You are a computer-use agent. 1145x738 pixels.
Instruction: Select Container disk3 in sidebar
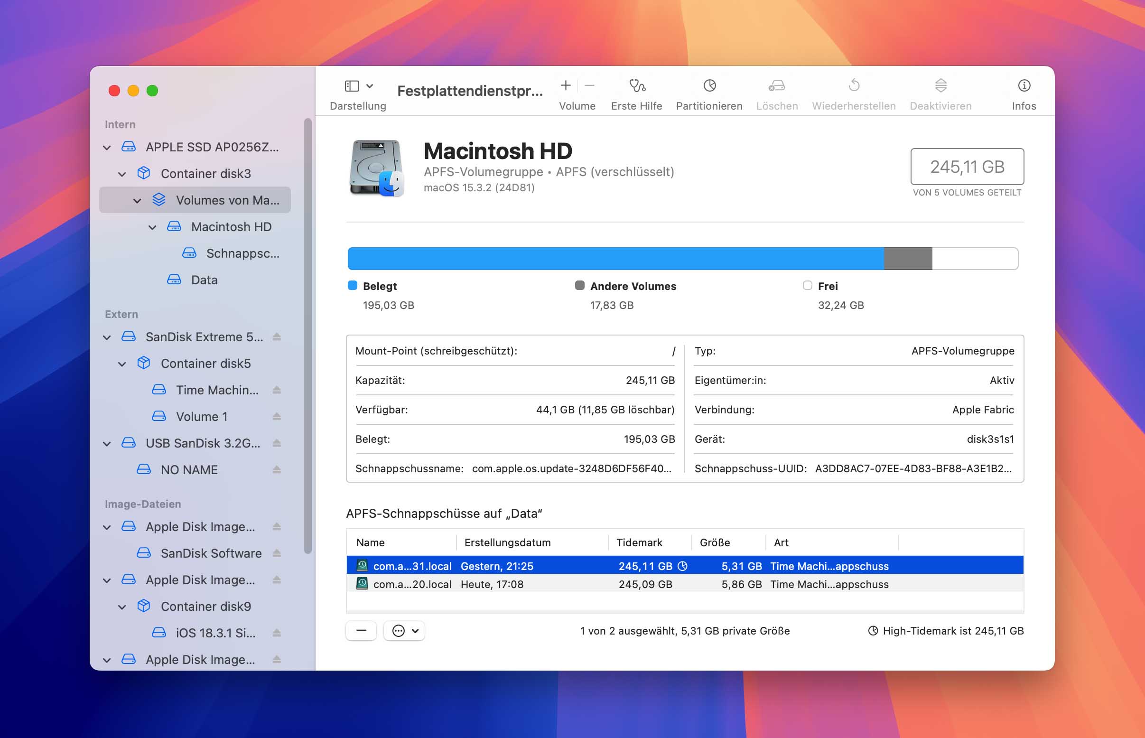[195, 174]
